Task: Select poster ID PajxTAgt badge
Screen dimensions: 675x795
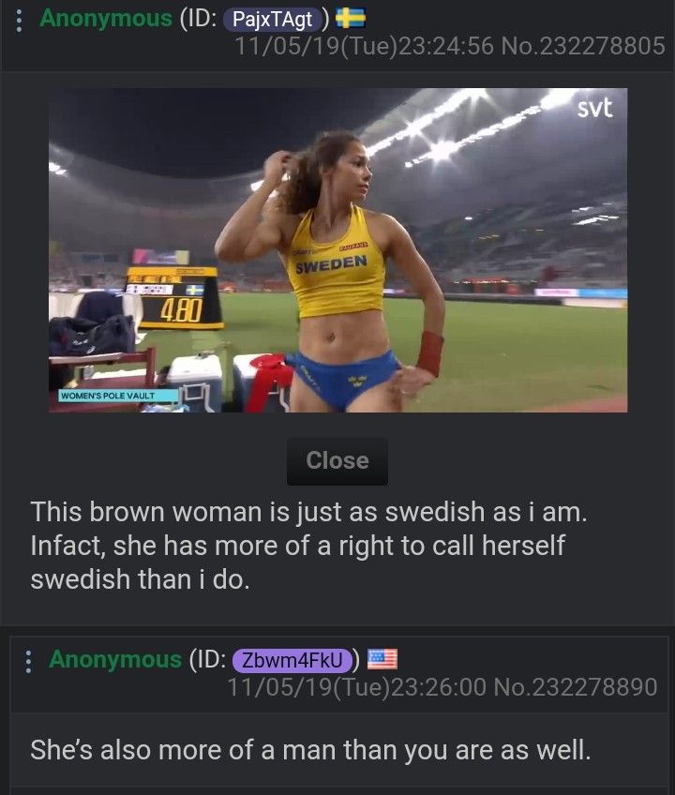Action: [x=272, y=20]
